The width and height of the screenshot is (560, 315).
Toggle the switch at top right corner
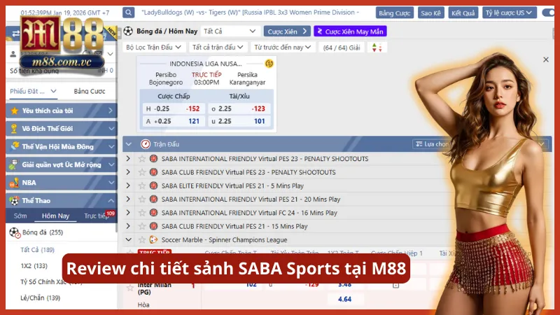pyautogui.click(x=548, y=13)
